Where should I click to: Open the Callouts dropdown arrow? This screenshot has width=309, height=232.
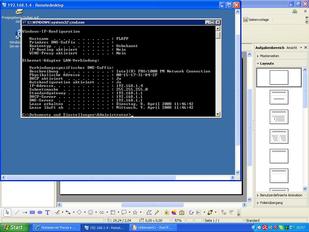[129, 212]
